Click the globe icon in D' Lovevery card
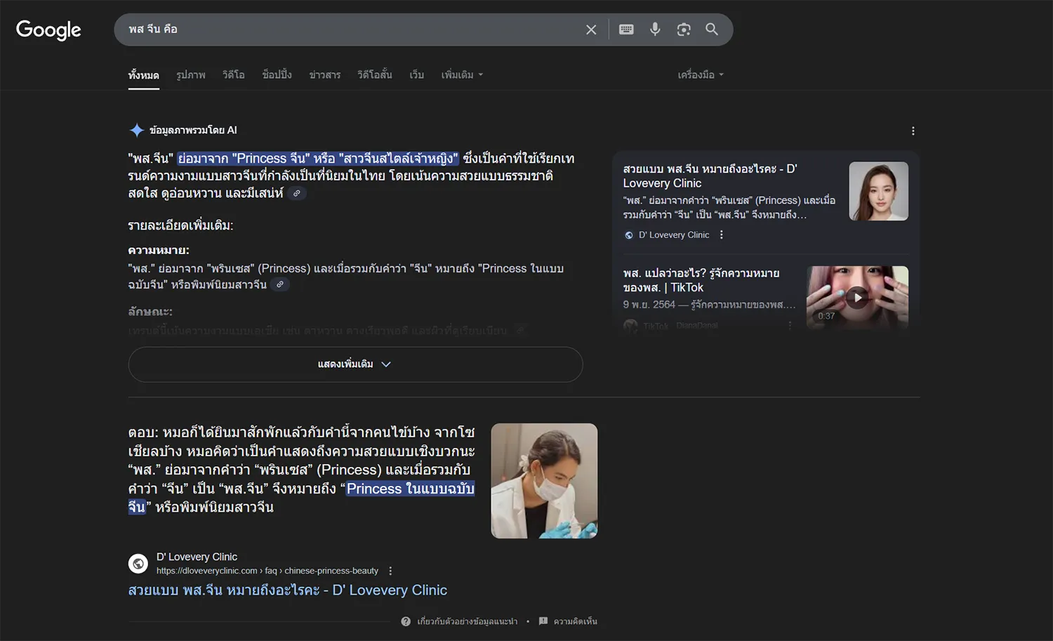 (629, 235)
